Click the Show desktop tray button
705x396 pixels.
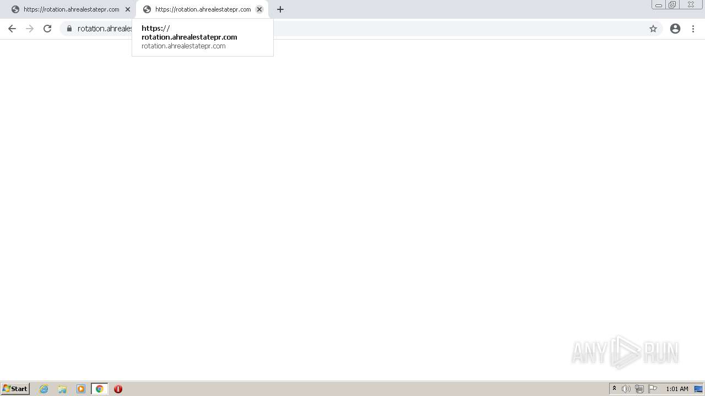[698, 389]
